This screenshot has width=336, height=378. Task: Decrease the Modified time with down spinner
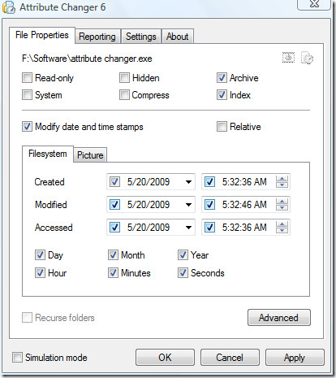tap(282, 207)
